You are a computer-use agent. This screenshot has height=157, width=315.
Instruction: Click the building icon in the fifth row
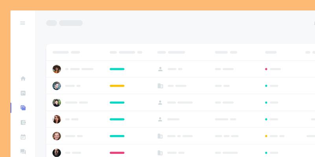(160, 136)
